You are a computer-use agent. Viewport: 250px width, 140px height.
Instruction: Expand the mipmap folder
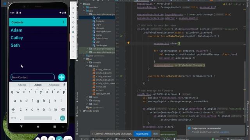click(x=87, y=100)
